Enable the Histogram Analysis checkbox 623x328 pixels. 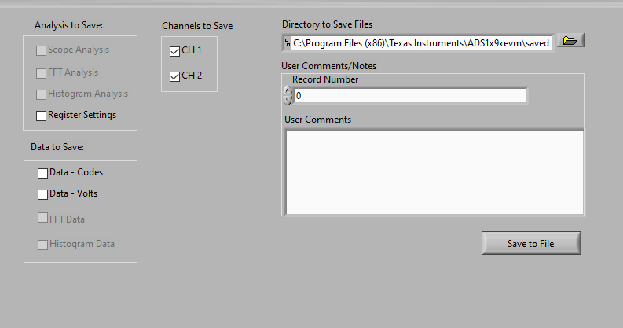tap(41, 94)
